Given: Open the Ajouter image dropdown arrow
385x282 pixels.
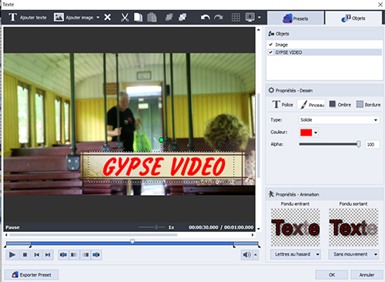Looking at the screenshot, I should pos(98,18).
